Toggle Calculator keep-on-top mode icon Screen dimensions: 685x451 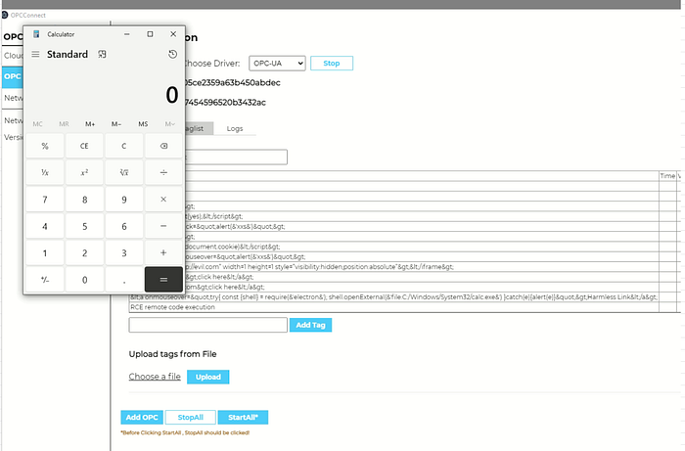click(x=102, y=54)
